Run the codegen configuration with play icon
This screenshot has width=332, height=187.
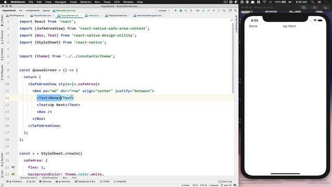coord(175,10)
